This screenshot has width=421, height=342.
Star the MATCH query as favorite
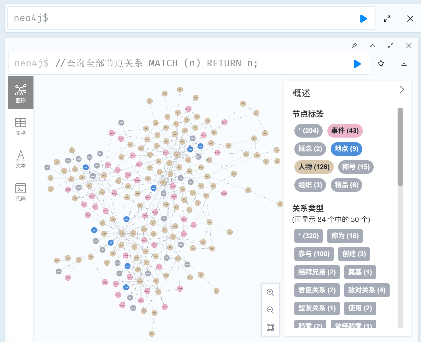(x=381, y=64)
